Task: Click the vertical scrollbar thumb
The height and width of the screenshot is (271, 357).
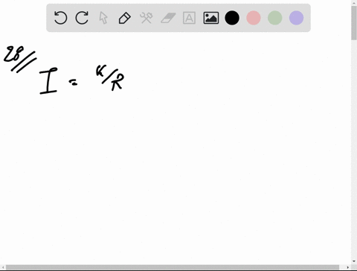Action: 354,23
